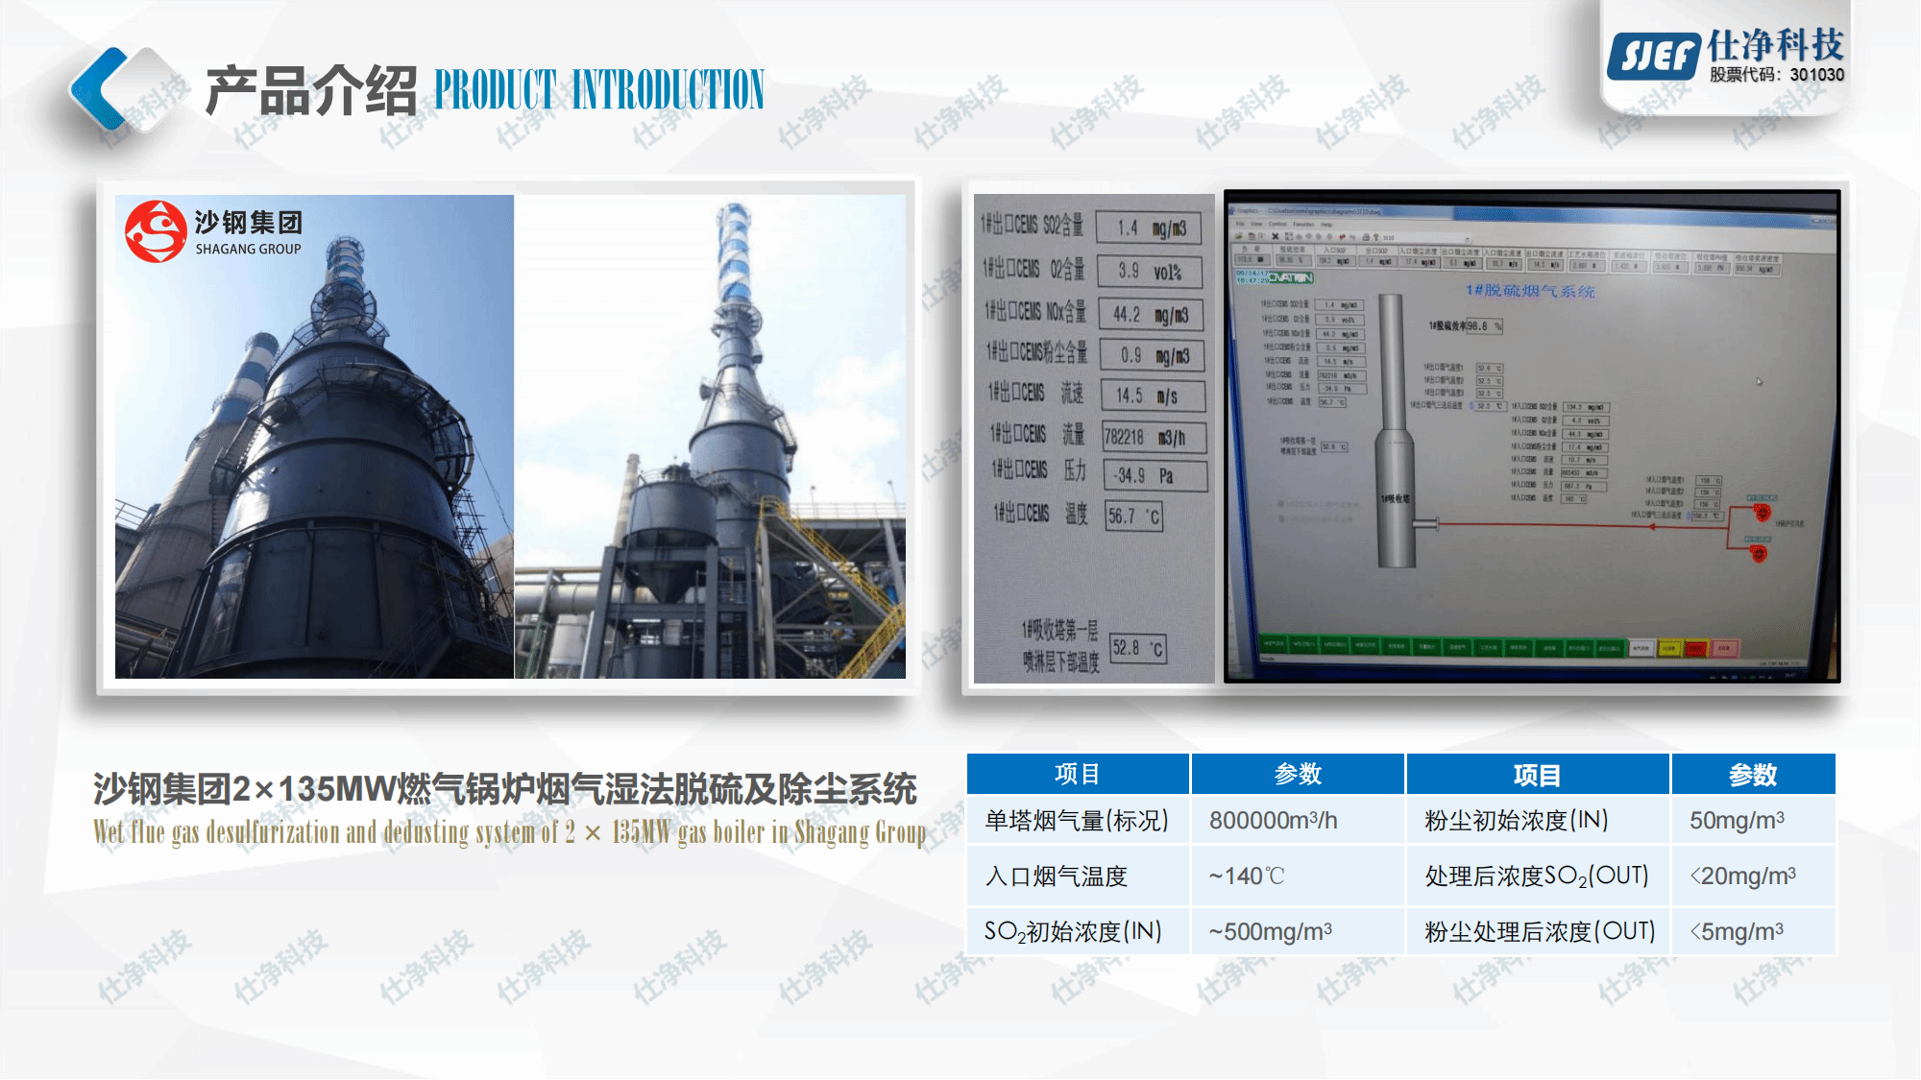Click the printer icon in Ovation toolbar
This screenshot has width=1921, height=1080.
coord(1366,237)
